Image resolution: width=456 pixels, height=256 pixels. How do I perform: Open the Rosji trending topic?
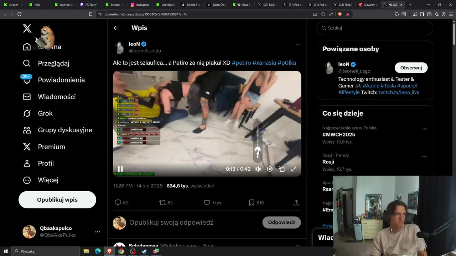click(x=328, y=162)
